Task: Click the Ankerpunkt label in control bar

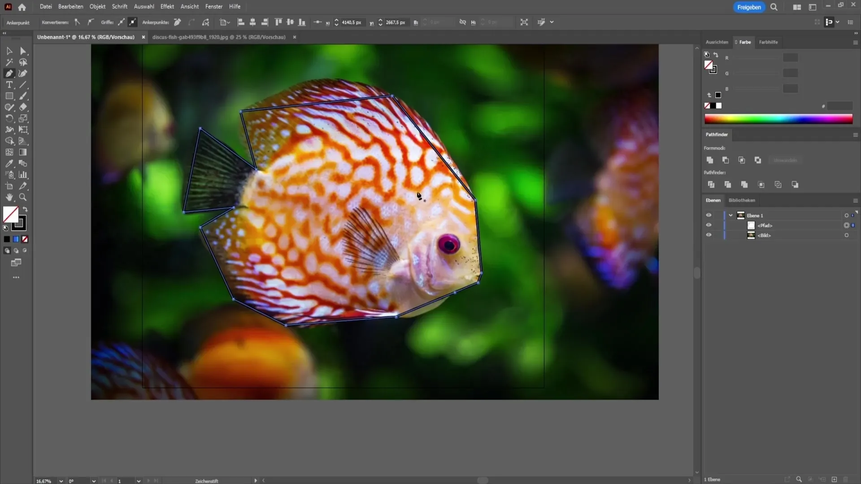Action: (x=18, y=22)
